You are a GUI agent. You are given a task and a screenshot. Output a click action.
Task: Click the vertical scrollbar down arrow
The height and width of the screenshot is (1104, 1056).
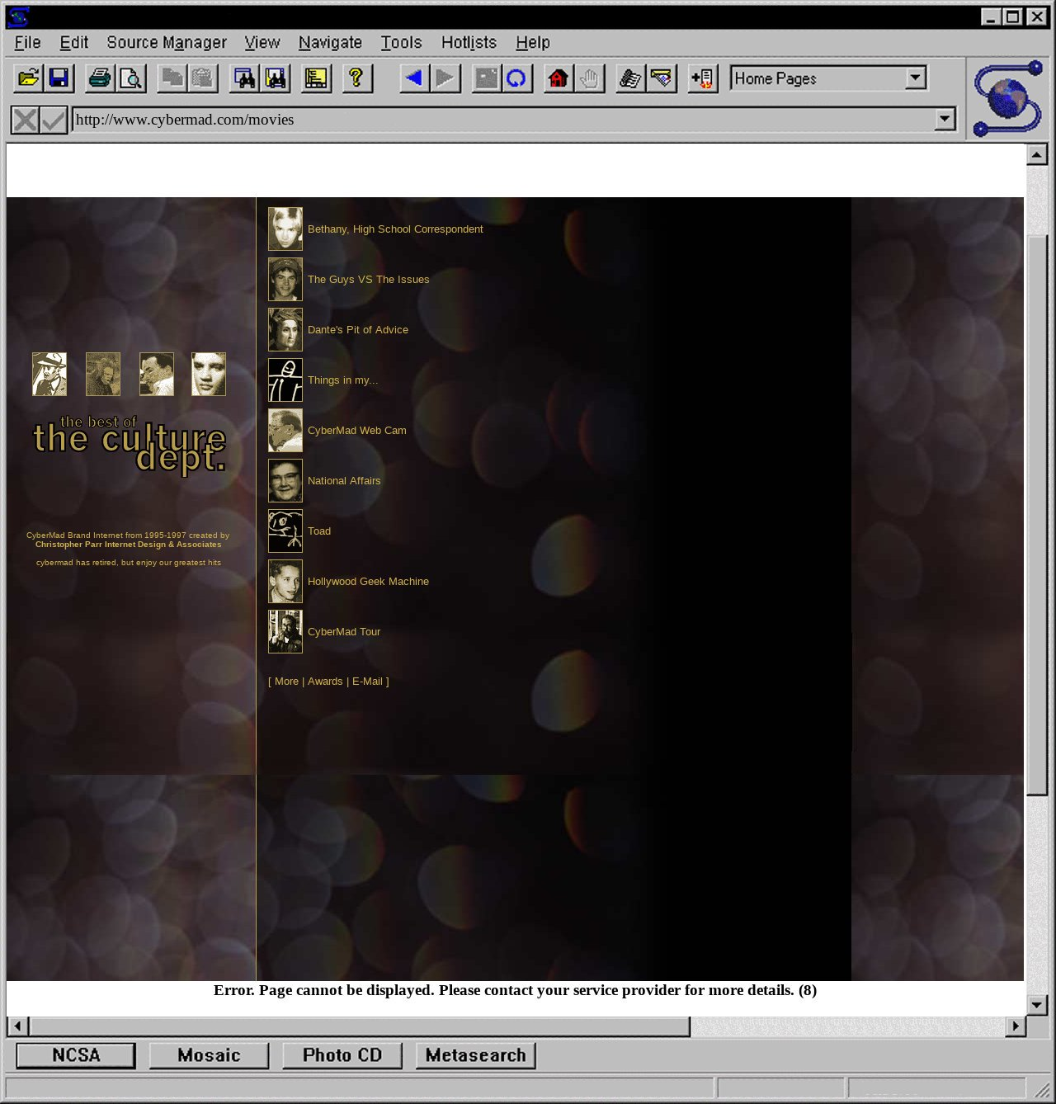[x=1037, y=1004]
